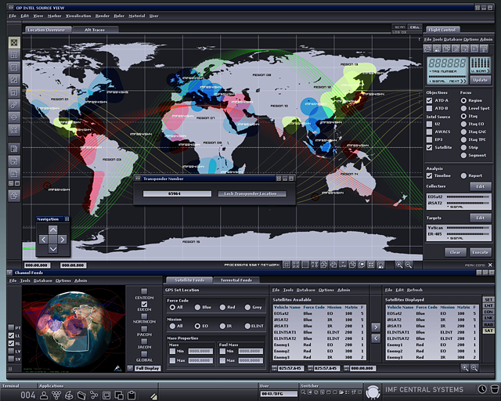
Task: Click the transponder number field showing 65964
Action: pyautogui.click(x=177, y=193)
